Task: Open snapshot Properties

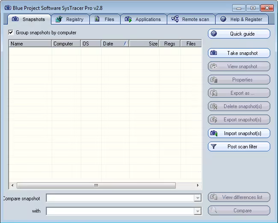Action: 239,80
